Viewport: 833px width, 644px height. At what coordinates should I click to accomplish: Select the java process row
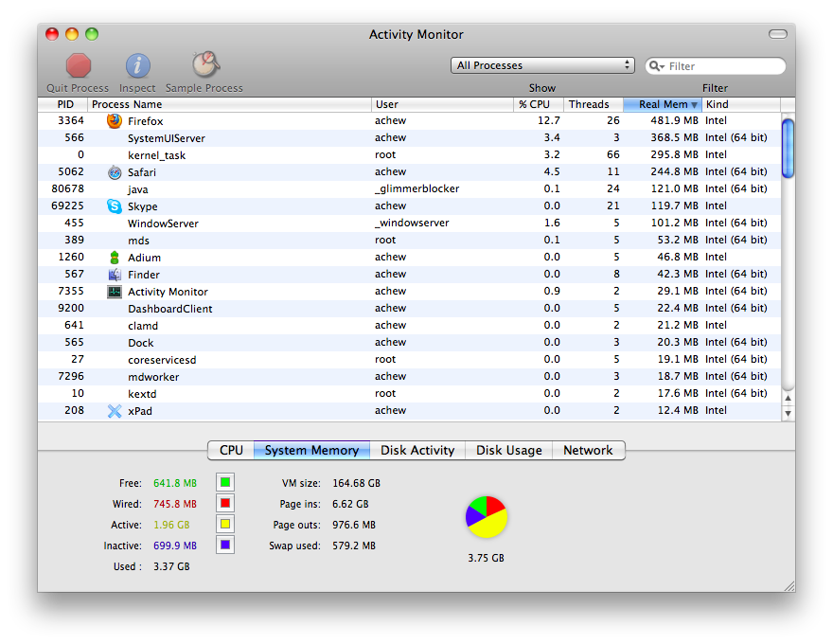point(410,189)
